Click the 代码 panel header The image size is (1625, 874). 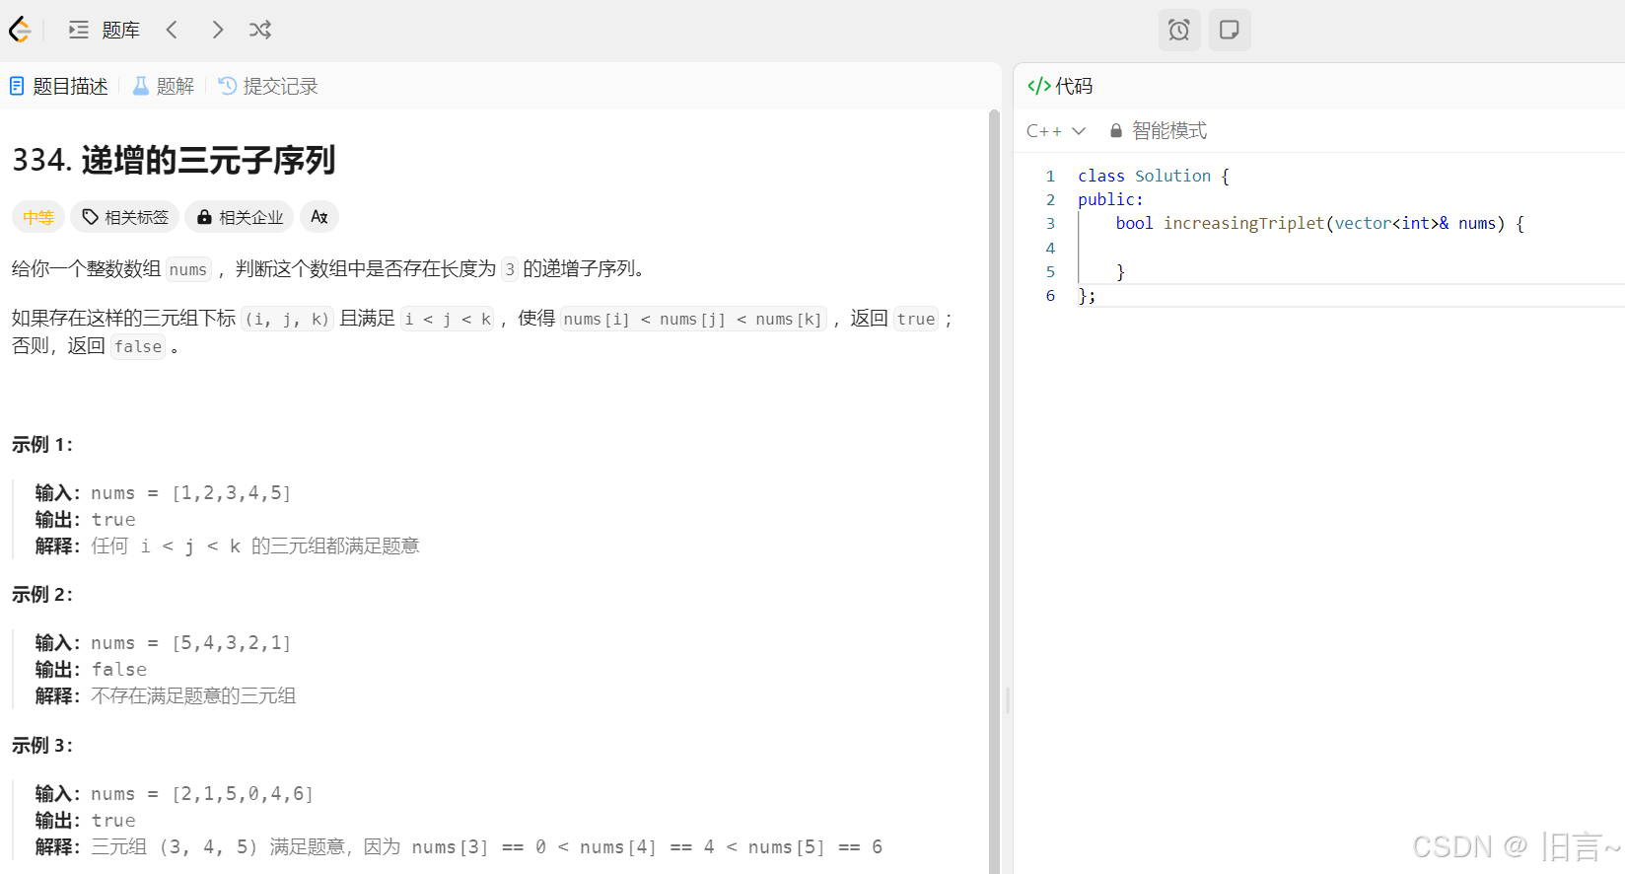[1061, 86]
